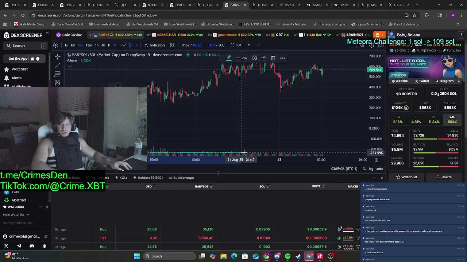467x262 pixels.
Task: Open Spotify from the taskbar
Action: [287, 256]
